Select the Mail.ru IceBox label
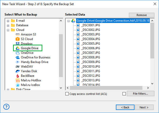Image resolution: width=159 pixels, height=113 pixels. click(x=30, y=85)
